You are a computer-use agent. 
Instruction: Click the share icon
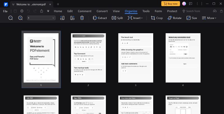[41, 11]
